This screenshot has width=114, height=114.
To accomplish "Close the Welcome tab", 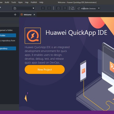I will click(34, 15).
